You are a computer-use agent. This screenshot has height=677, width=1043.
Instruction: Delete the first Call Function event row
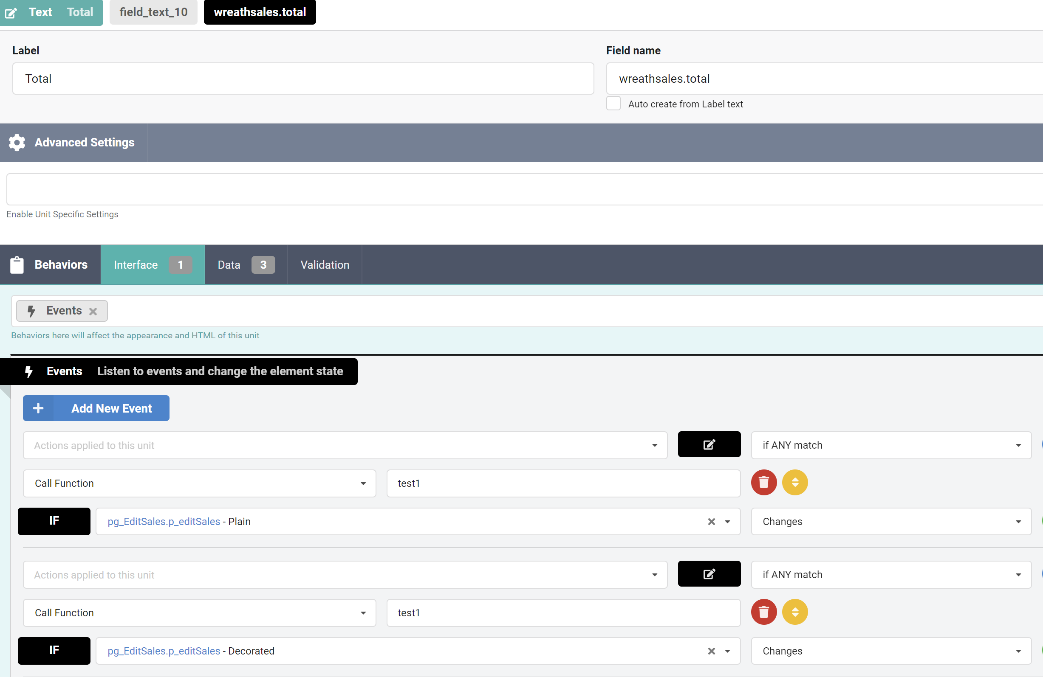763,483
